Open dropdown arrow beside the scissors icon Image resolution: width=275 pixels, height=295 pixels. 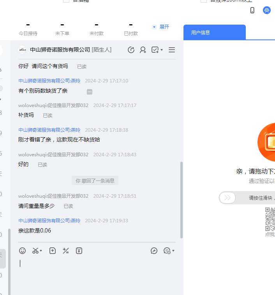(41, 251)
